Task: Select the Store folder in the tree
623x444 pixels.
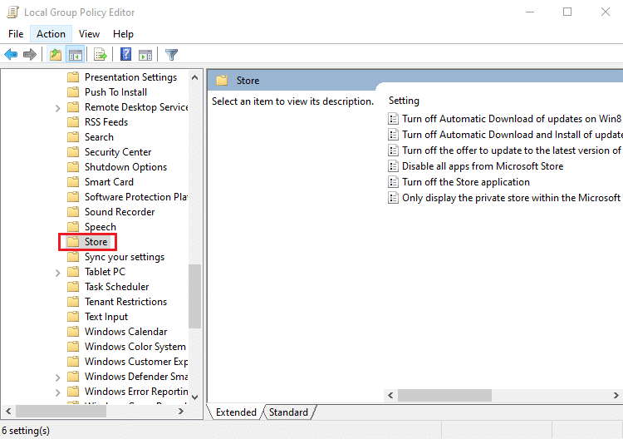Action: (x=96, y=242)
